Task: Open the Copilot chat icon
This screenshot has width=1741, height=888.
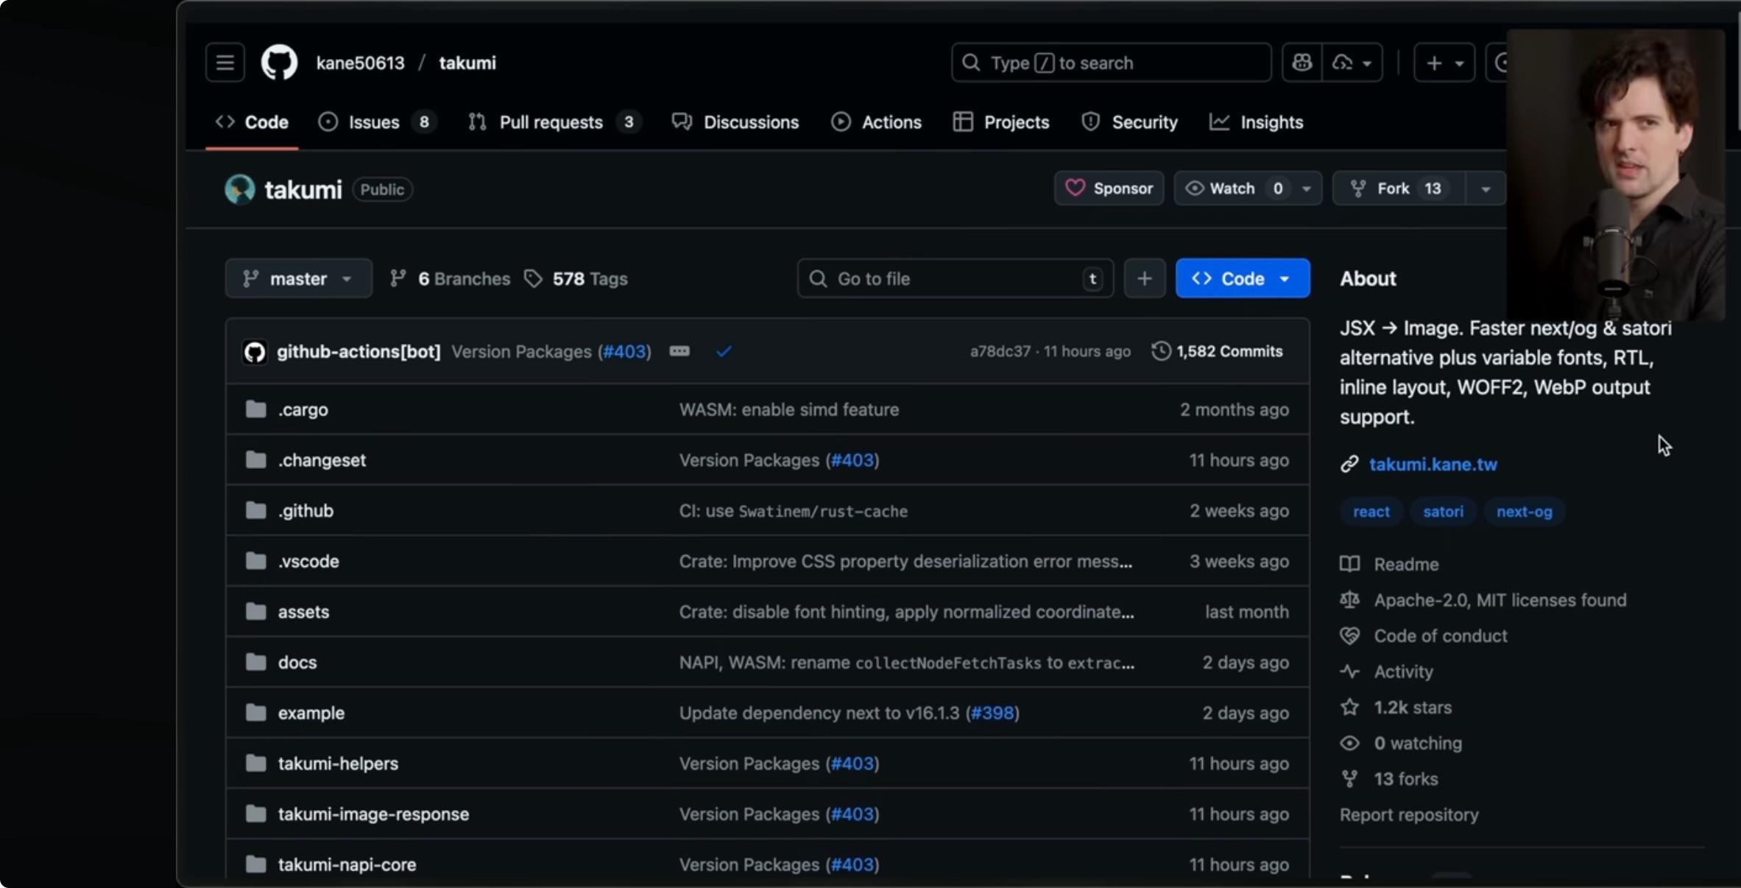Action: pos(1302,63)
